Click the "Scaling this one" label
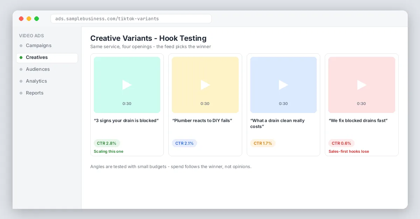Image resolution: width=420 pixels, height=219 pixels. pyautogui.click(x=108, y=151)
